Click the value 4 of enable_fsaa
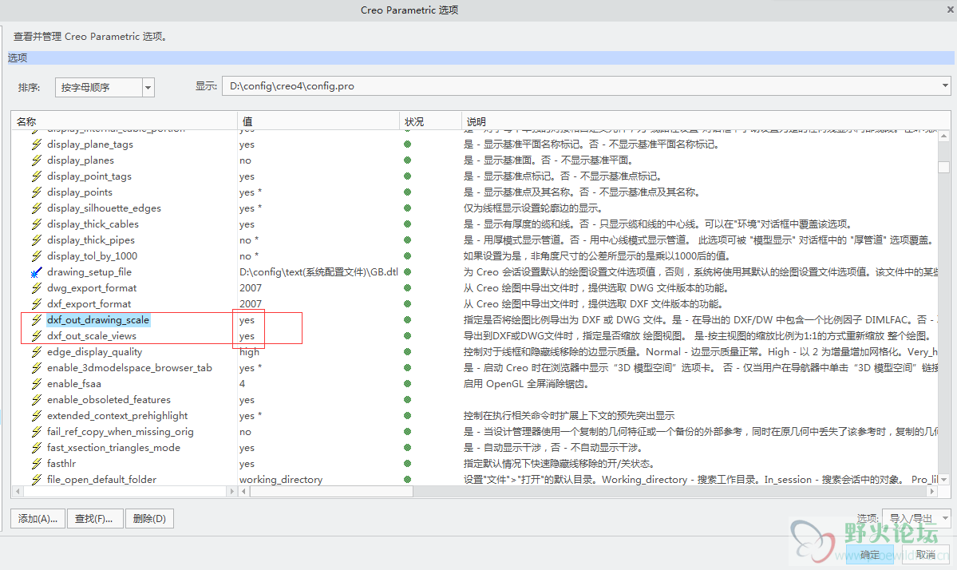This screenshot has height=570, width=957. point(243,384)
